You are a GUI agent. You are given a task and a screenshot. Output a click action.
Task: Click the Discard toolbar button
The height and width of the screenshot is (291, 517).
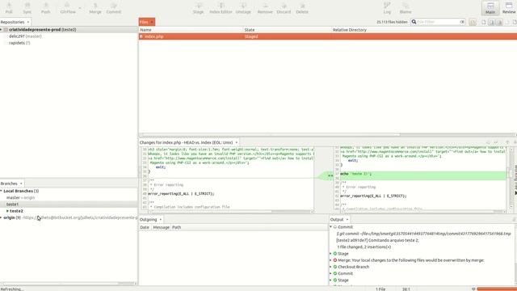(x=284, y=8)
